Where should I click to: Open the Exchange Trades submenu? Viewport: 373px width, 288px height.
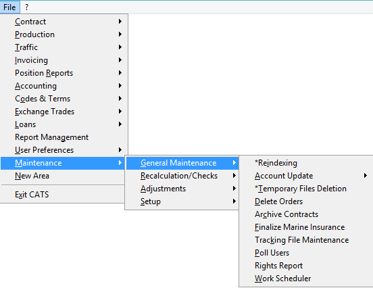point(64,112)
